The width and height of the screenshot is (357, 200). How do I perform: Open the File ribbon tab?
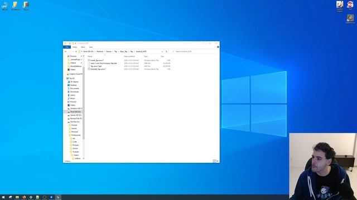coord(67,47)
